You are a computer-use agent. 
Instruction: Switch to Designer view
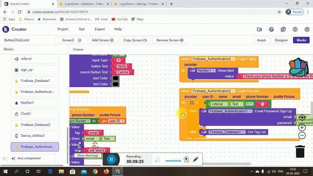pos(281,40)
